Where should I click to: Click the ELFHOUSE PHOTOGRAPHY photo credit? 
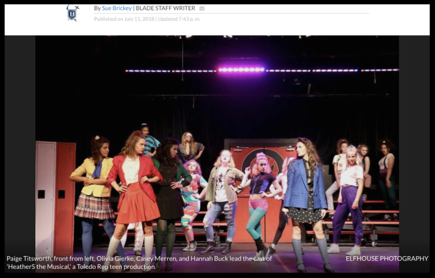coord(387,258)
